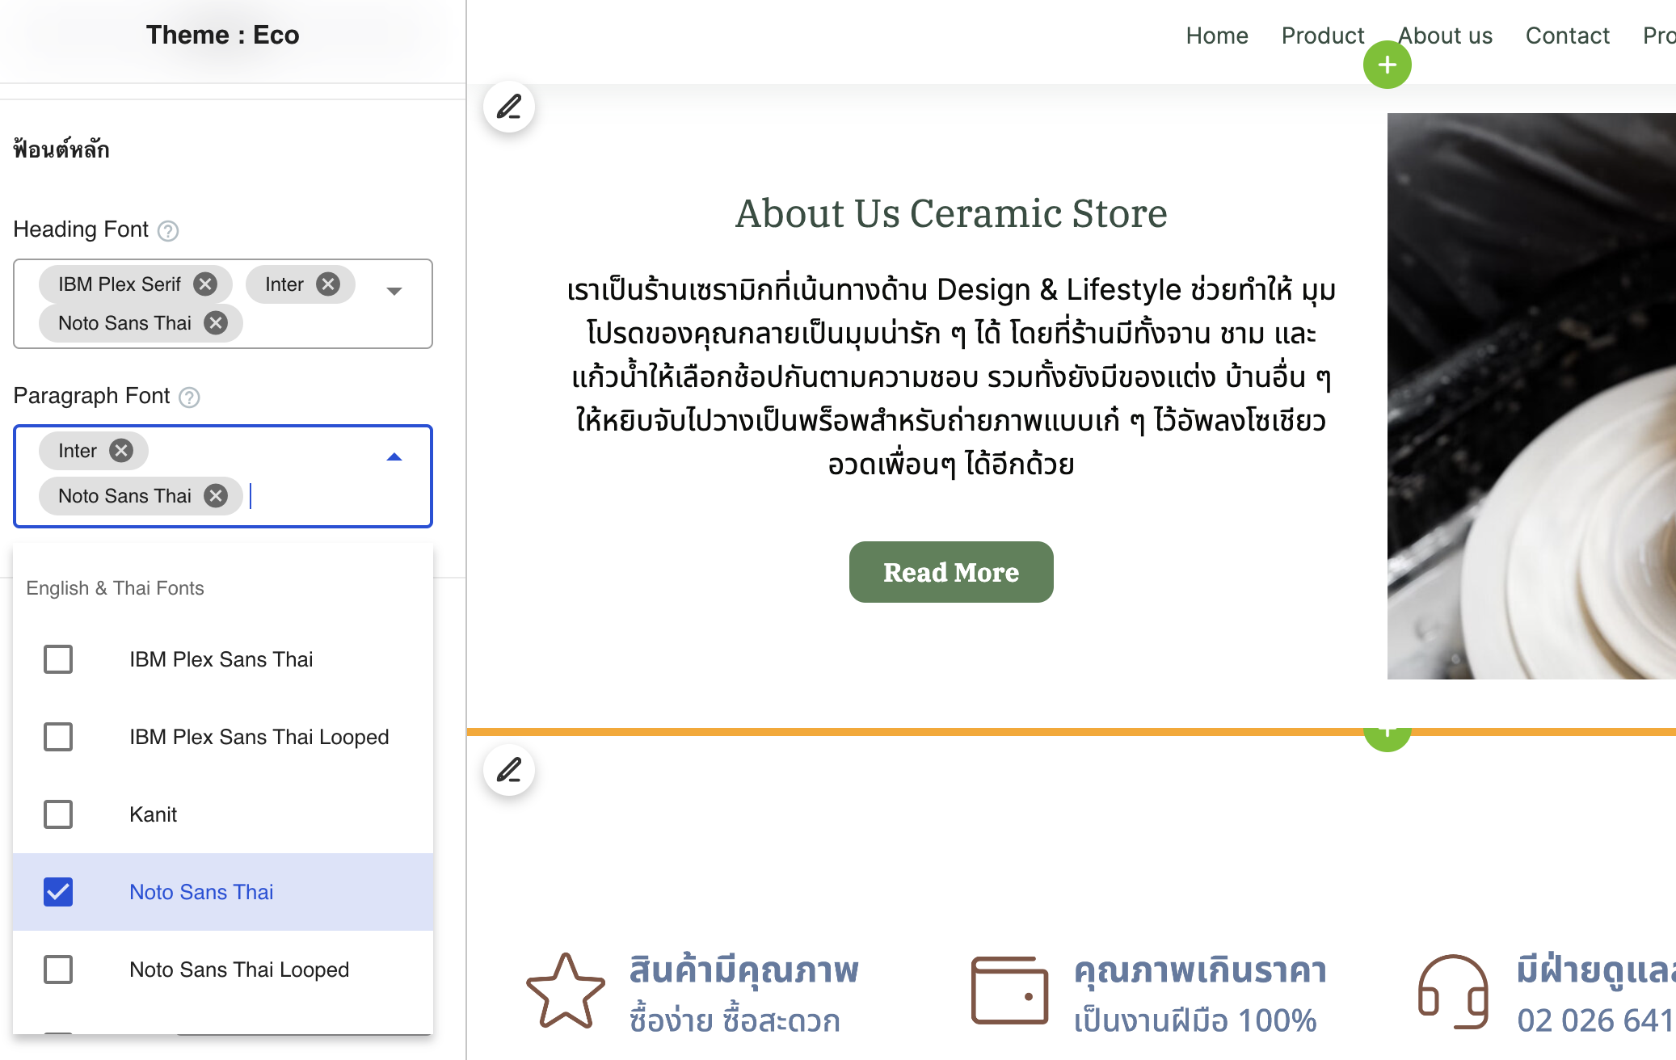1676x1060 pixels.
Task: Open the Product menu item
Action: 1322,36
